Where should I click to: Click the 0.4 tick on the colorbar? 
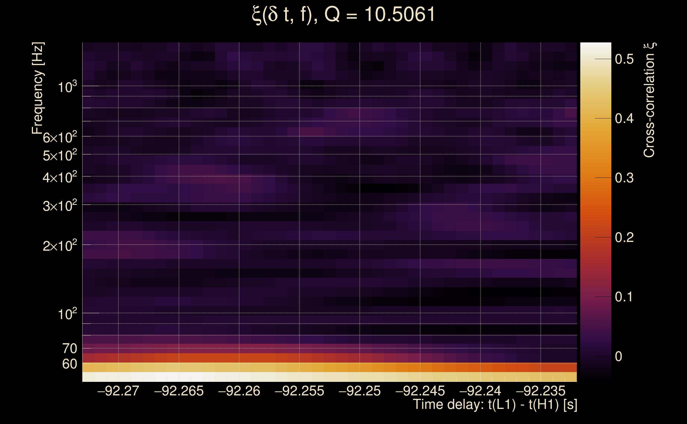click(x=624, y=119)
